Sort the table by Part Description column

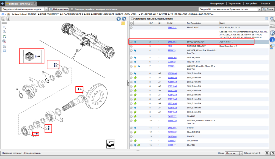203,23
